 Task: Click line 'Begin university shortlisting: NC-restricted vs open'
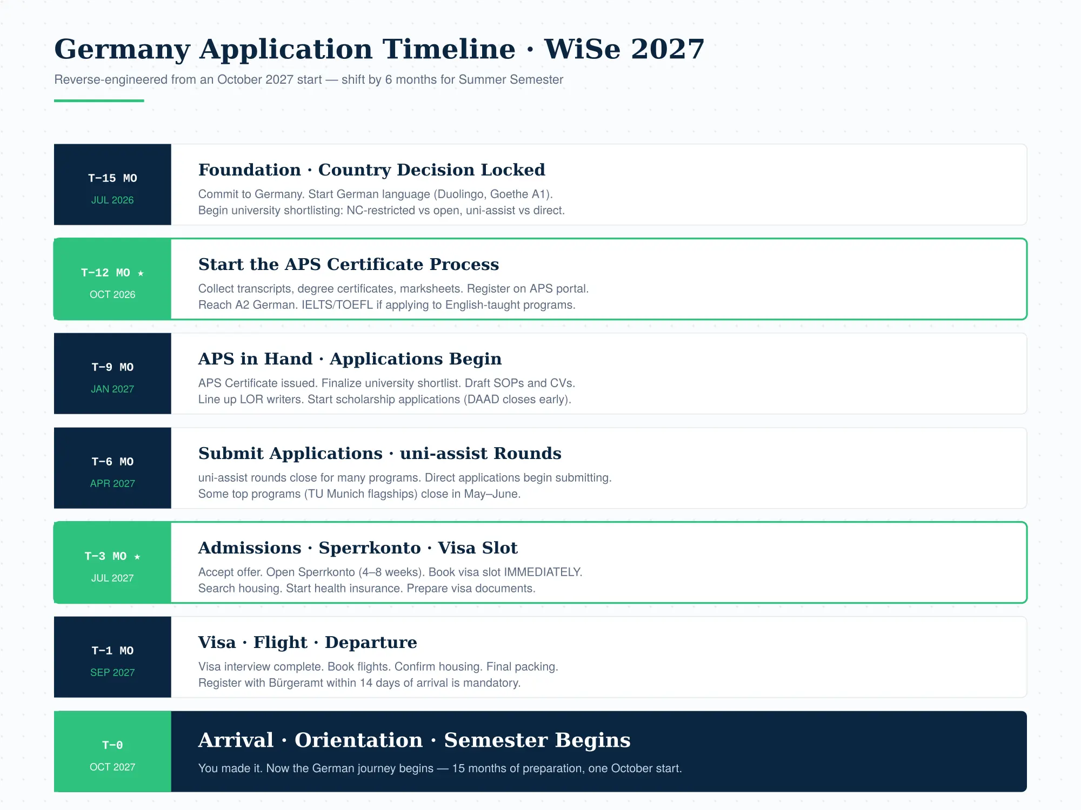382,210
